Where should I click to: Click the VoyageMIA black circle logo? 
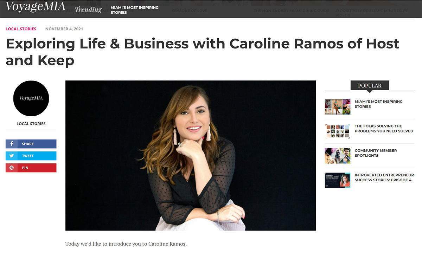31,98
